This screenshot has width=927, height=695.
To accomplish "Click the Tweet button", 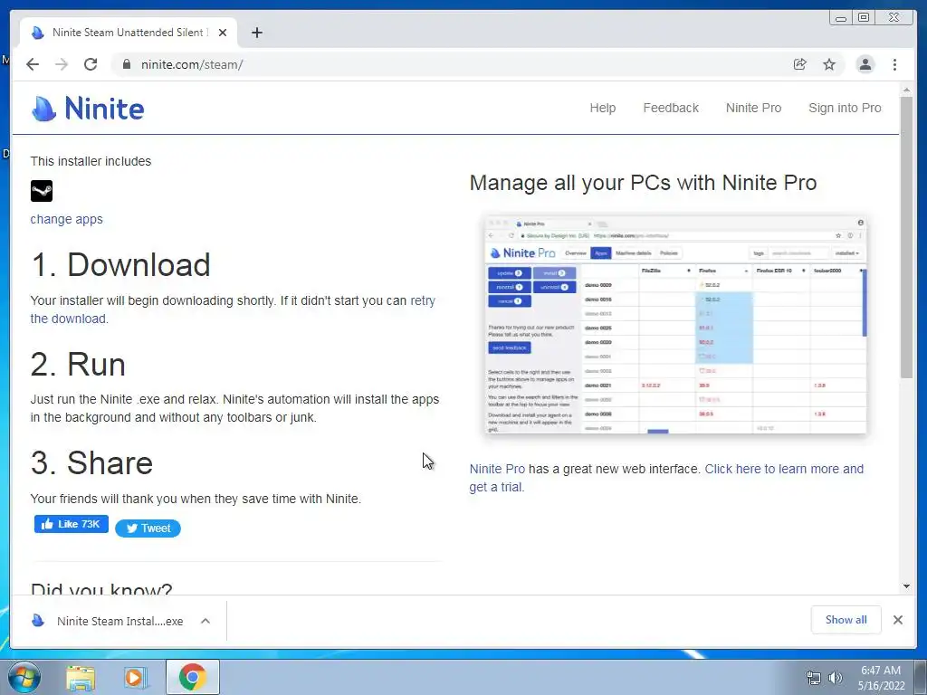I will pyautogui.click(x=148, y=528).
